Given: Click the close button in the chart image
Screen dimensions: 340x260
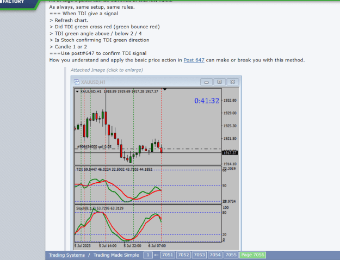Looking at the screenshot, I should click(x=233, y=82).
